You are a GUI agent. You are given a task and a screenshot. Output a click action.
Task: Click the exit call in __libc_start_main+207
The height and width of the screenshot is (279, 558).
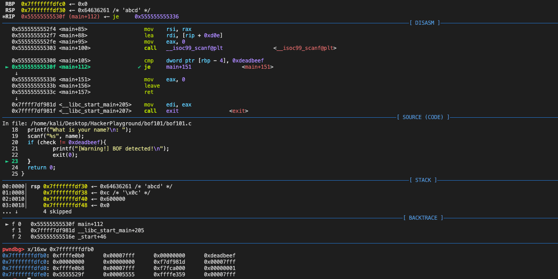[172, 111]
